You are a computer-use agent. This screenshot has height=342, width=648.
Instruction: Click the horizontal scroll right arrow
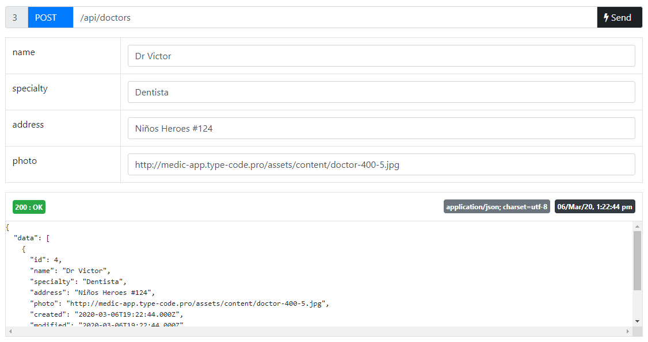point(628,331)
